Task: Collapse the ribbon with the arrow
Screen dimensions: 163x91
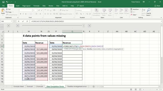Action: pyautogui.click(x=161, y=17)
